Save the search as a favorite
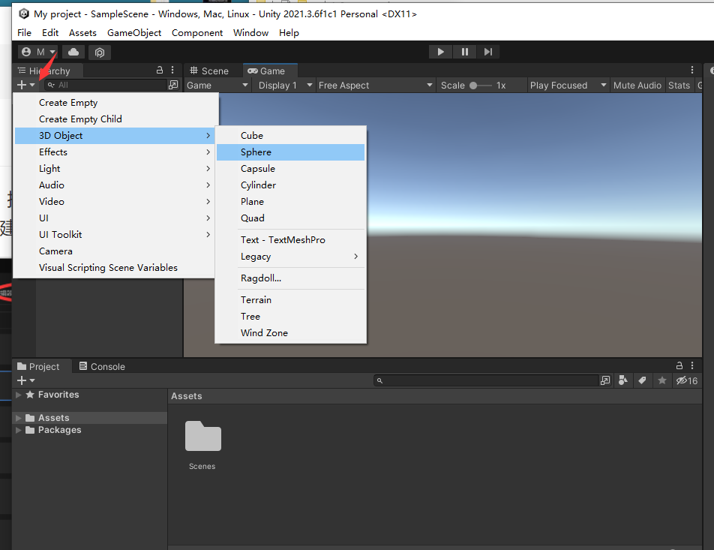This screenshot has height=550, width=714. [x=662, y=380]
